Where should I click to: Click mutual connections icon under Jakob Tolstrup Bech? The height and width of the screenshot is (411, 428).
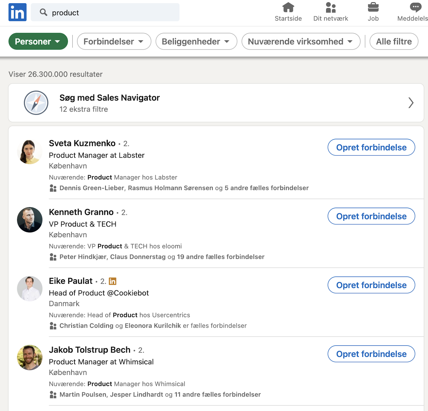click(x=53, y=395)
